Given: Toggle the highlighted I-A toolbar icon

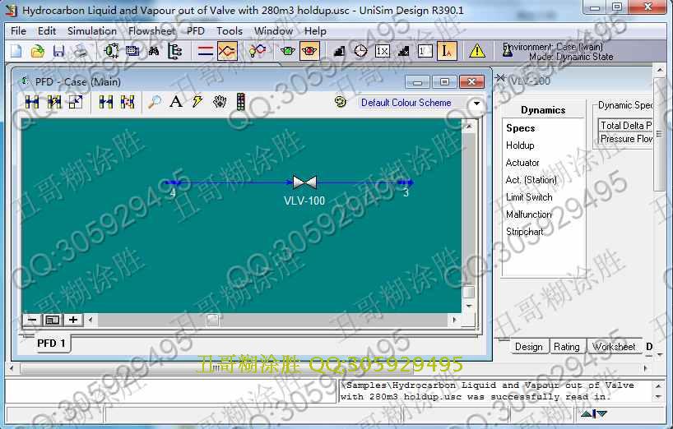Looking at the screenshot, I should click(x=447, y=51).
